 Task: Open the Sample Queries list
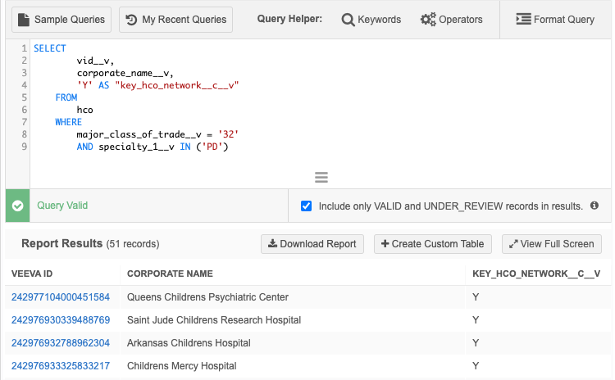61,19
